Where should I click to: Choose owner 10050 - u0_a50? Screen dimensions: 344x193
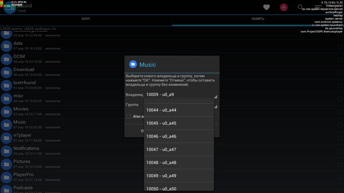pos(179,187)
